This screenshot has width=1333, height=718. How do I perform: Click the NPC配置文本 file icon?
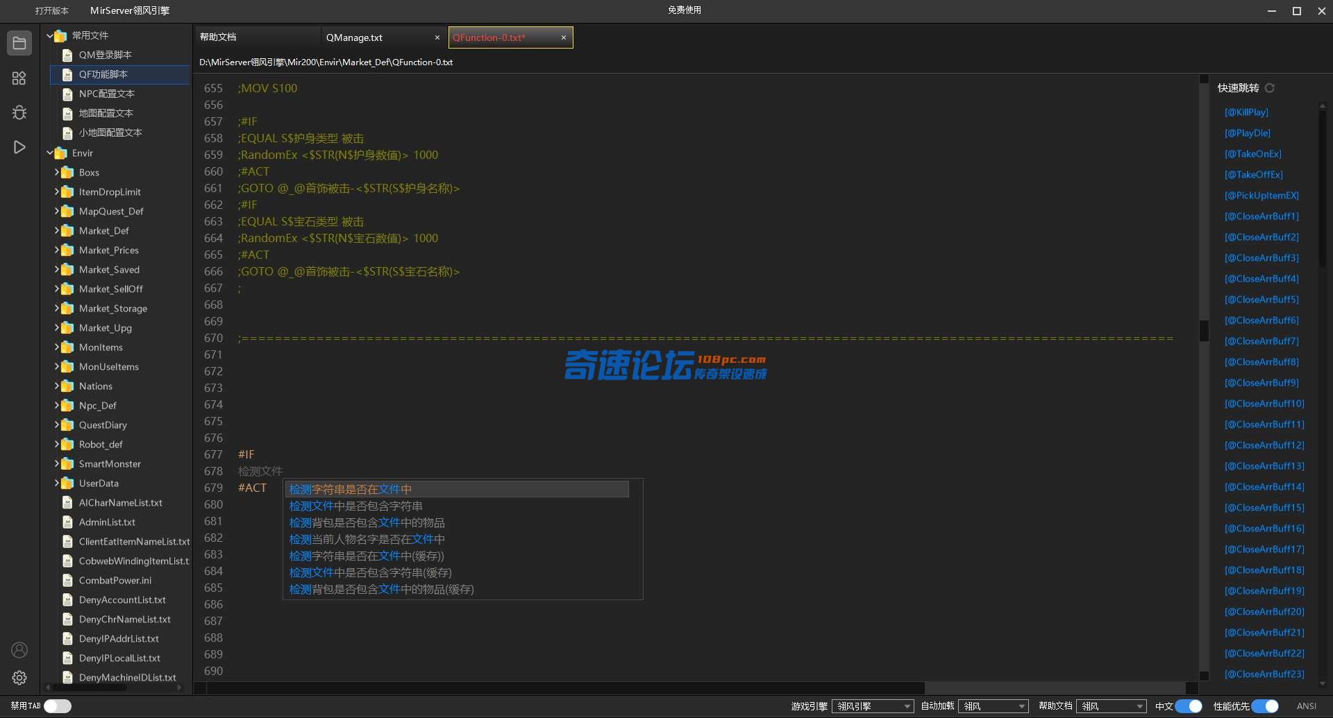coord(67,94)
